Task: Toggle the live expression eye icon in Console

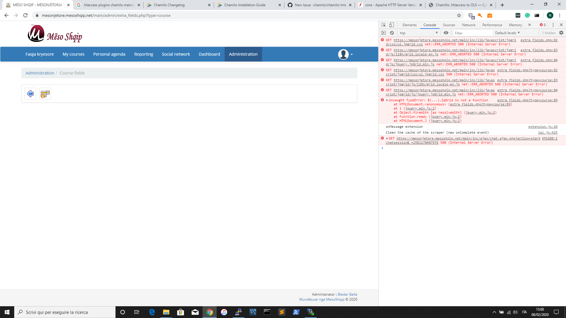Action: pyautogui.click(x=446, y=33)
